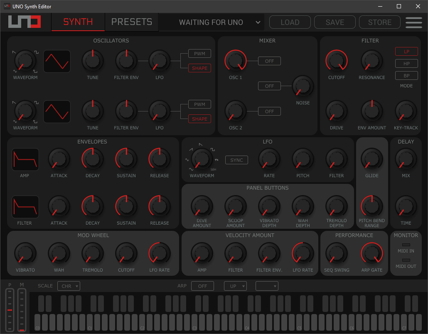Viewport: 428px width, 334px height.
Task: Click the oscillator 1 WAVEFORM knob
Action: click(x=25, y=61)
